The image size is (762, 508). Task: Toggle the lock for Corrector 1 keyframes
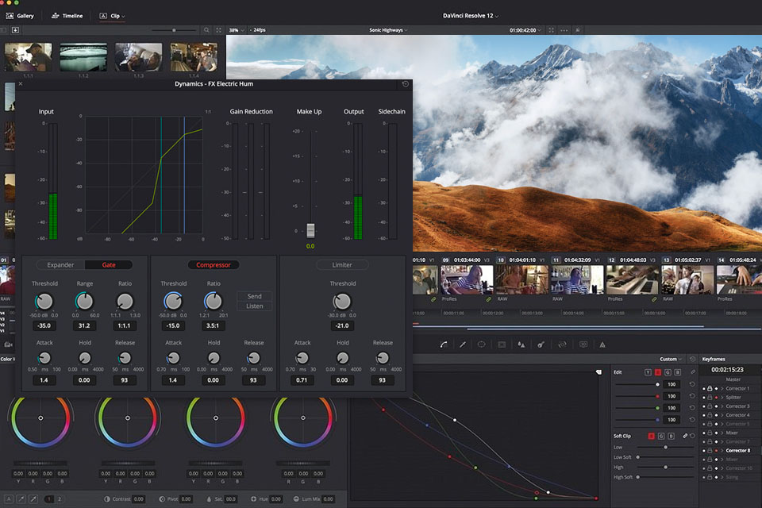(x=710, y=388)
